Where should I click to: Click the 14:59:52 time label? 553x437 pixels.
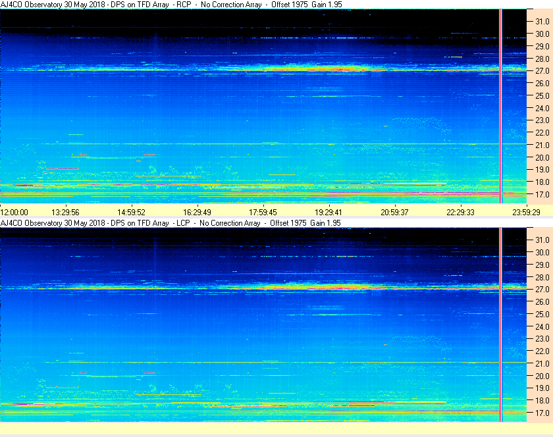coord(131,213)
